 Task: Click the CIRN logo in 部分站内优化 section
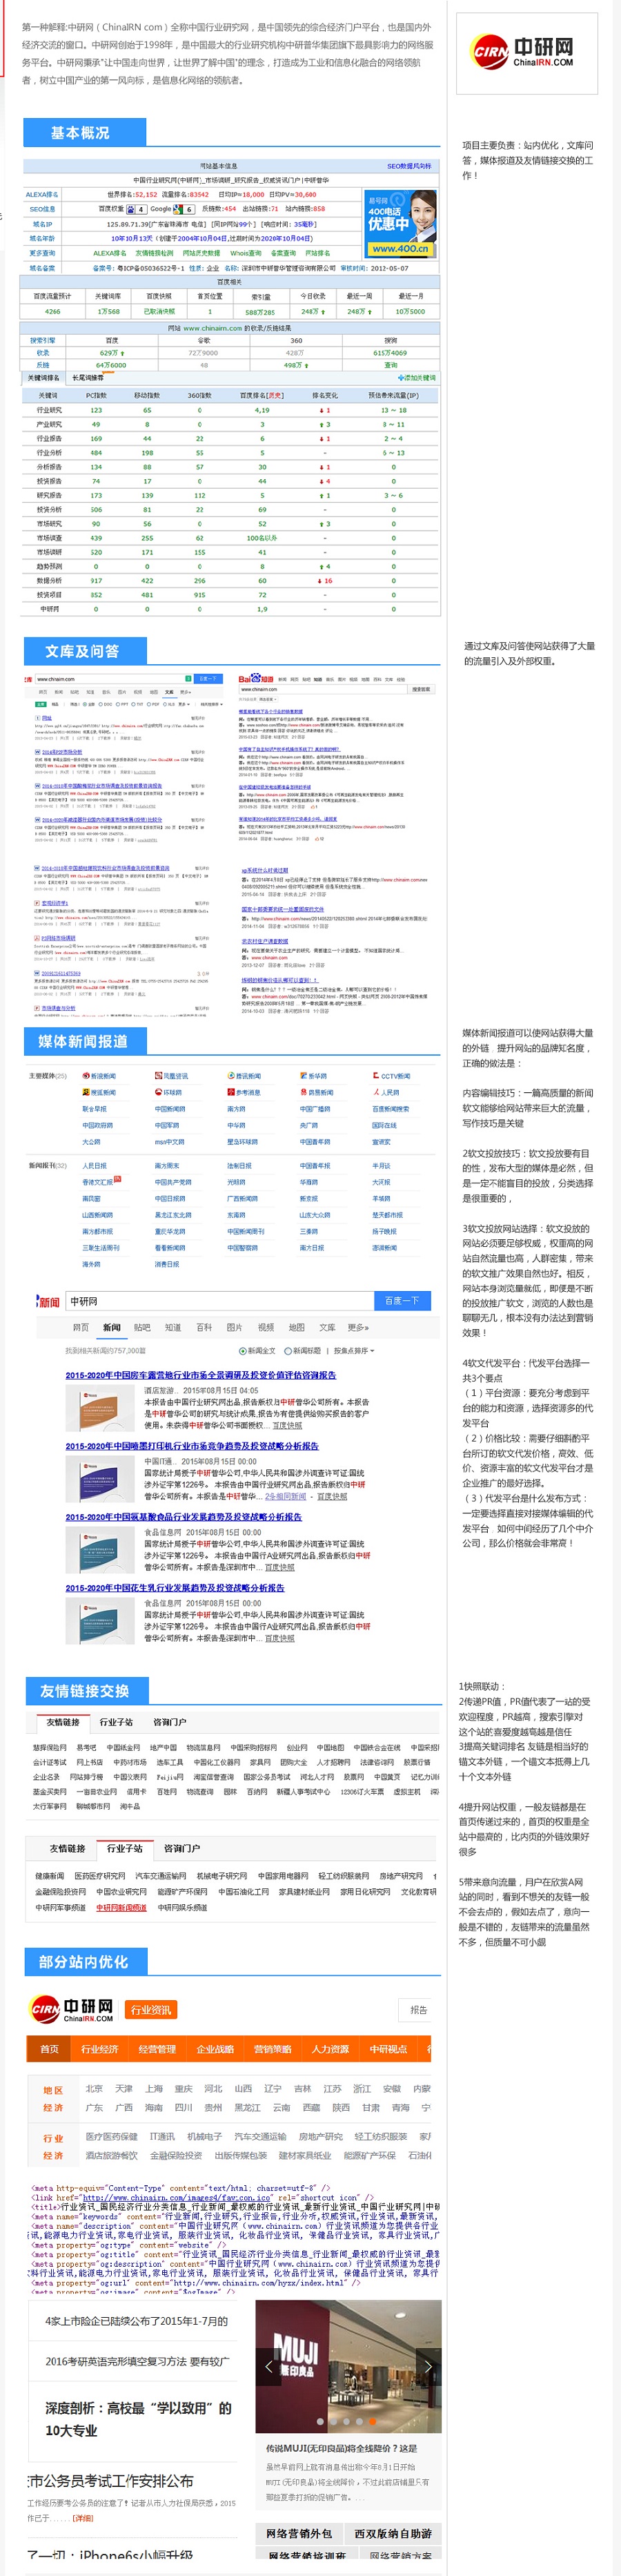[71, 2009]
